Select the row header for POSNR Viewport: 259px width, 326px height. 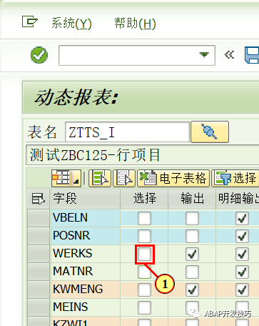click(x=39, y=236)
